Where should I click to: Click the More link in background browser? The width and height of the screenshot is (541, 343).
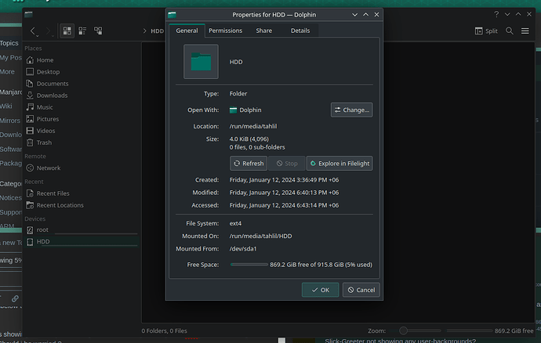click(x=7, y=72)
